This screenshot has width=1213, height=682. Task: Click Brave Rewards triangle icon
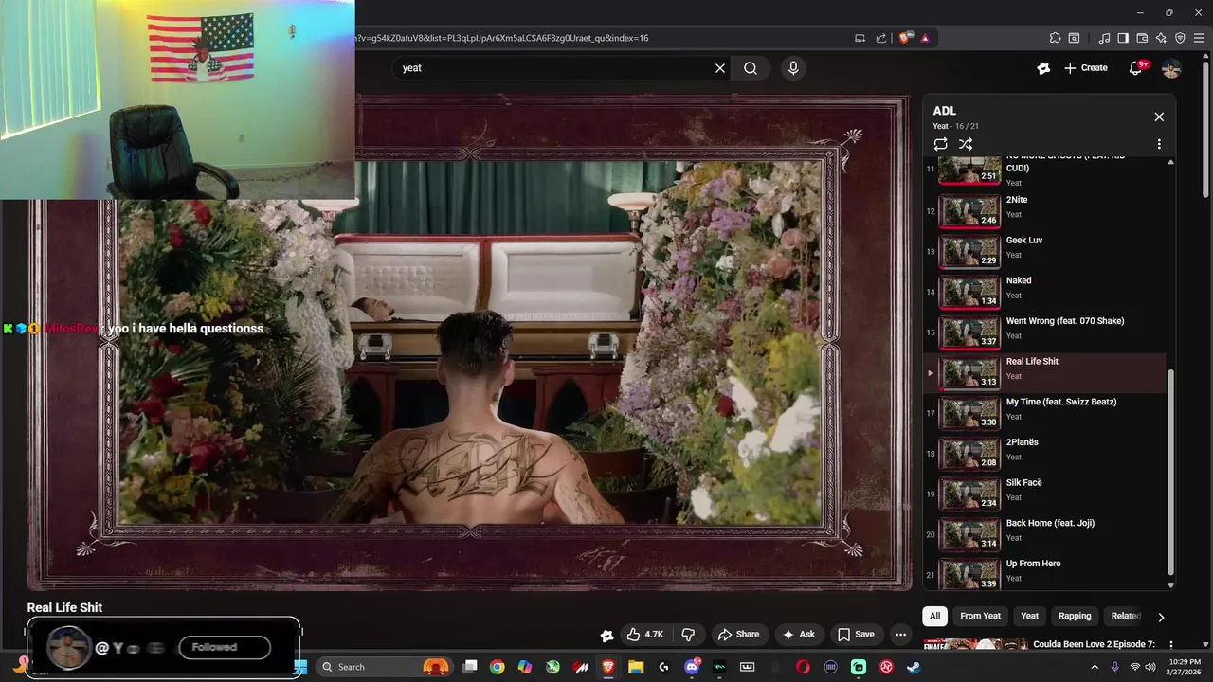tap(925, 38)
